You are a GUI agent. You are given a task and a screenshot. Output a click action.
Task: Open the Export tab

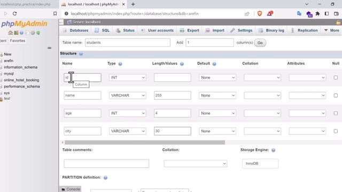(189, 30)
